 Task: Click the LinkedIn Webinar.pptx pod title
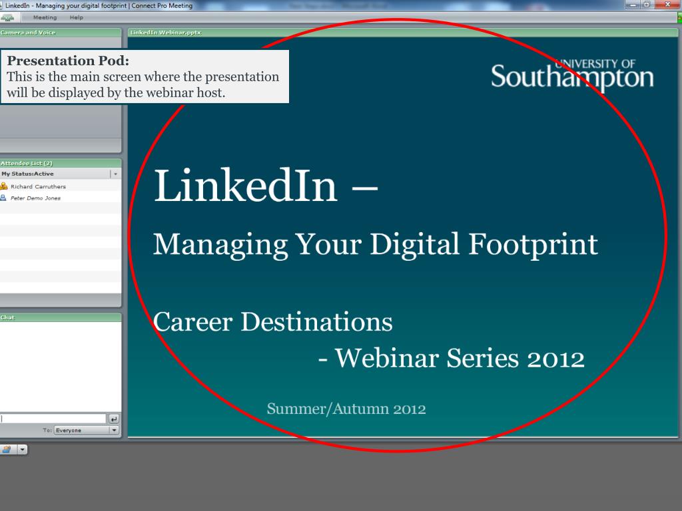pos(165,33)
